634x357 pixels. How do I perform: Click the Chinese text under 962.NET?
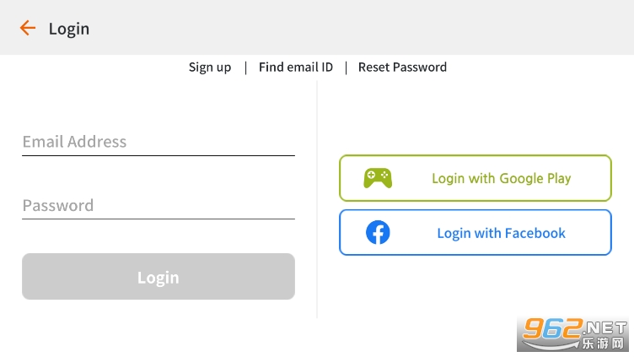(x=602, y=343)
